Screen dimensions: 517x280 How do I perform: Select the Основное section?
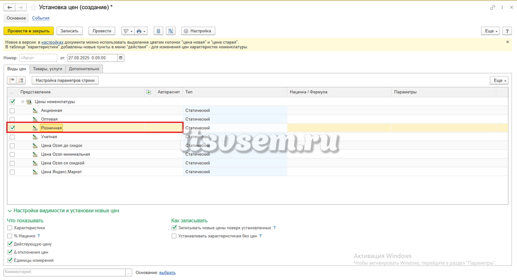pyautogui.click(x=16, y=18)
